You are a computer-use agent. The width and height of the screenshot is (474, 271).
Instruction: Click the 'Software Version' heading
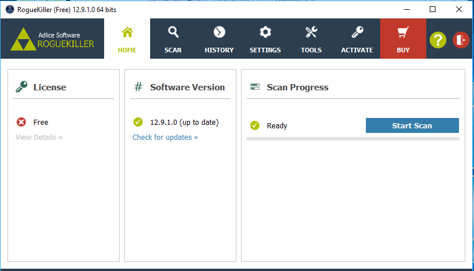point(188,87)
